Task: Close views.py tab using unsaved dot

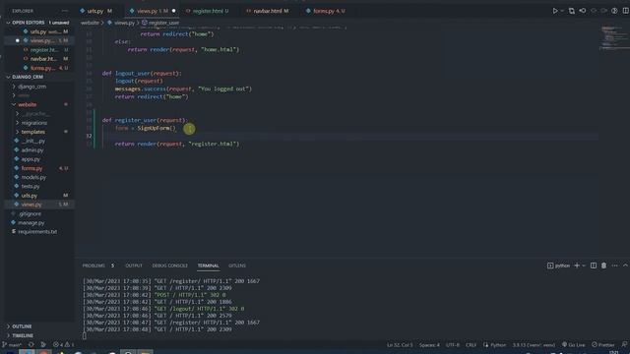Action: (173, 11)
